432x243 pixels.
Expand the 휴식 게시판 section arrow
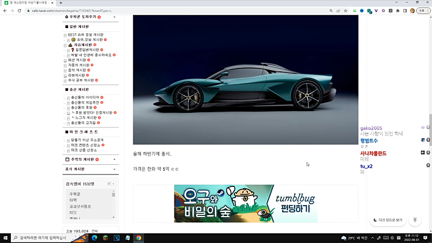[x=114, y=170]
